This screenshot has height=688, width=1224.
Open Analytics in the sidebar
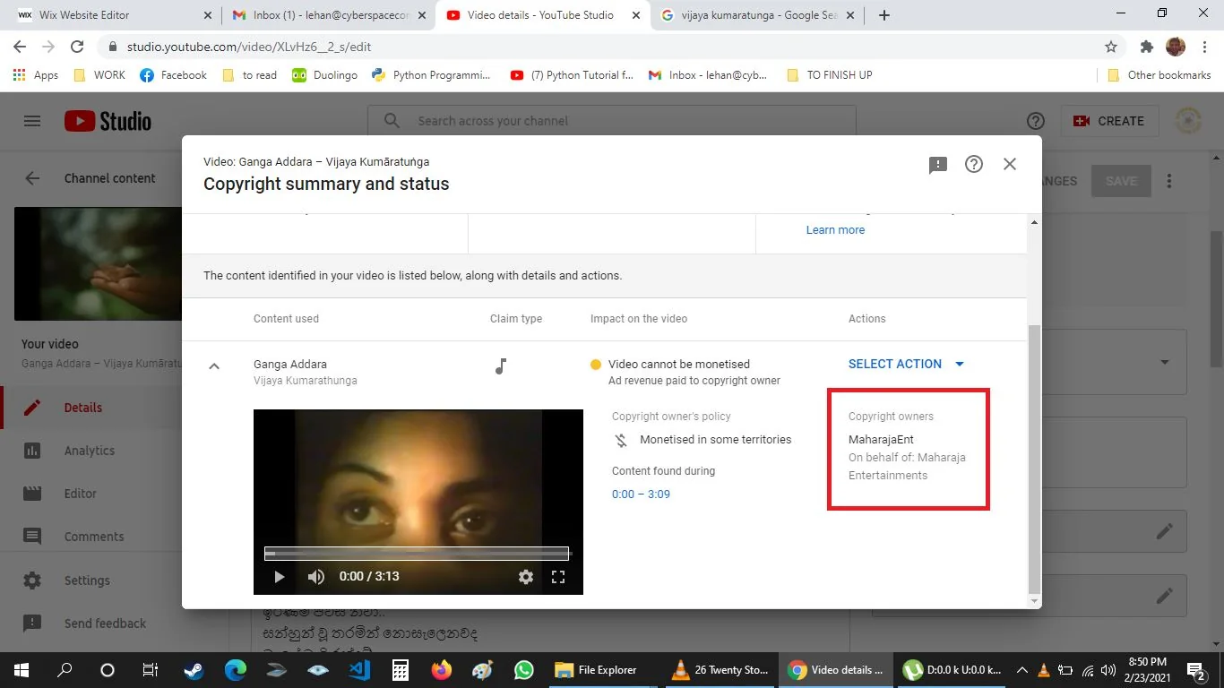coord(90,451)
